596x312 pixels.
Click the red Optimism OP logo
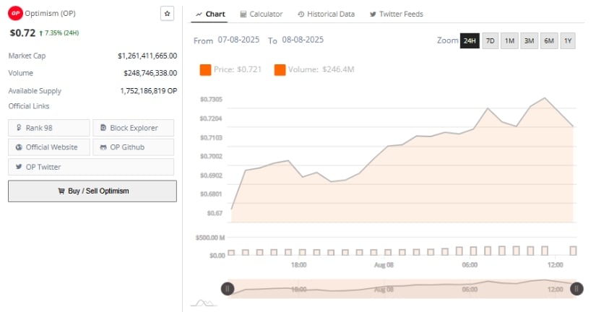tap(15, 13)
